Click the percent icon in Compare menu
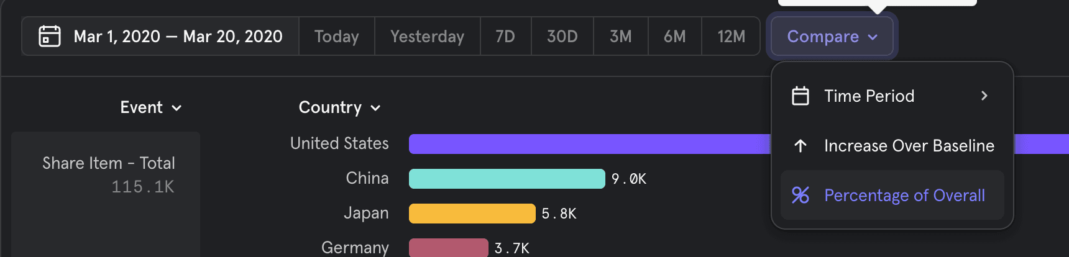This screenshot has width=1069, height=257. pyautogui.click(x=801, y=196)
